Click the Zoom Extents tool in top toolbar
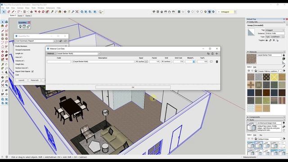This screenshot has width=288, height=162. click(x=77, y=12)
